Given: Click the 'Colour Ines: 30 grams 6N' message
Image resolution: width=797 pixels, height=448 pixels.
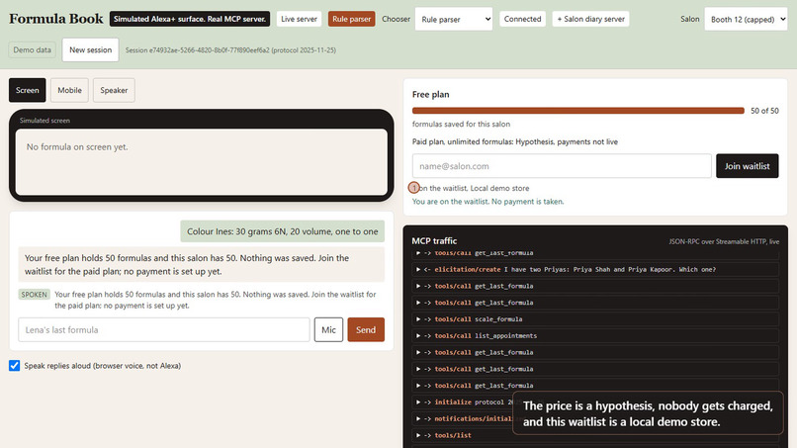Looking at the screenshot, I should [283, 231].
